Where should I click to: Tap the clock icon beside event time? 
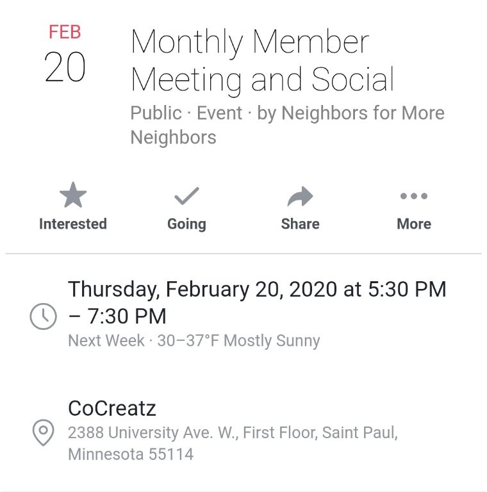43,316
